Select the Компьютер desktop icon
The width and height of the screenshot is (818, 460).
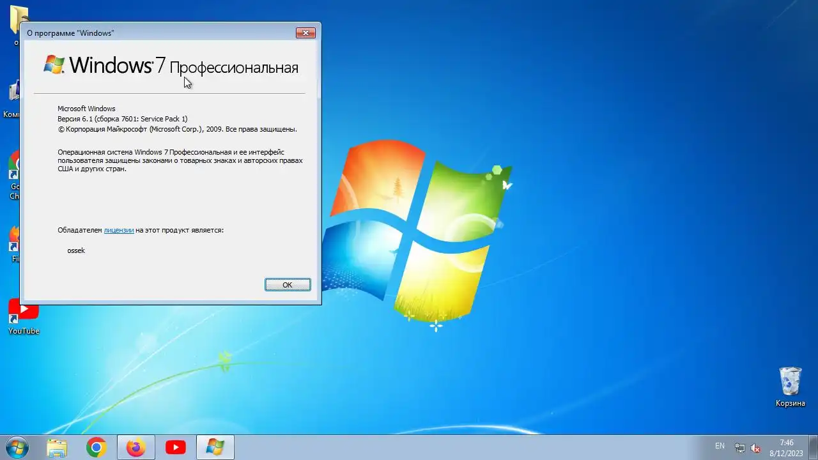pyautogui.click(x=13, y=99)
